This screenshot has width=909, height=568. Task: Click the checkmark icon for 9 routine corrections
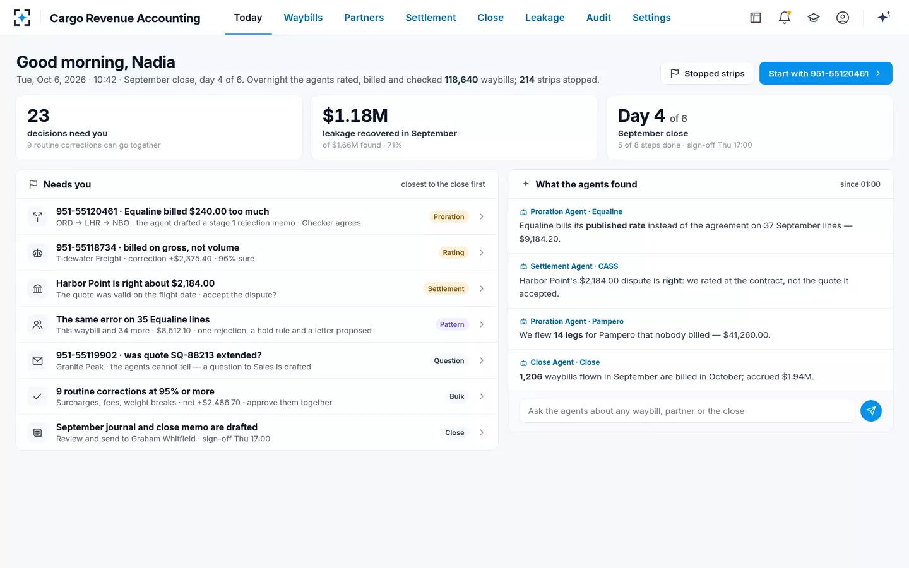coord(38,396)
